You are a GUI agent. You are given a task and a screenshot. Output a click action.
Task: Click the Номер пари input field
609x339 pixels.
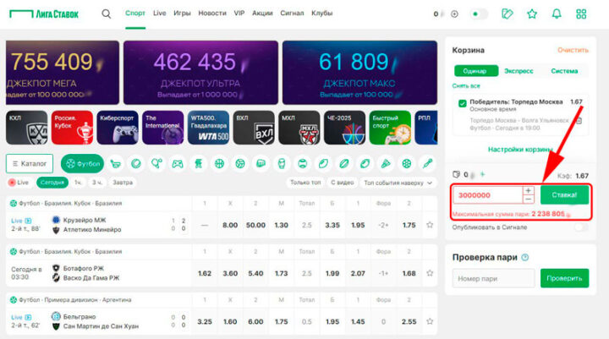point(492,278)
